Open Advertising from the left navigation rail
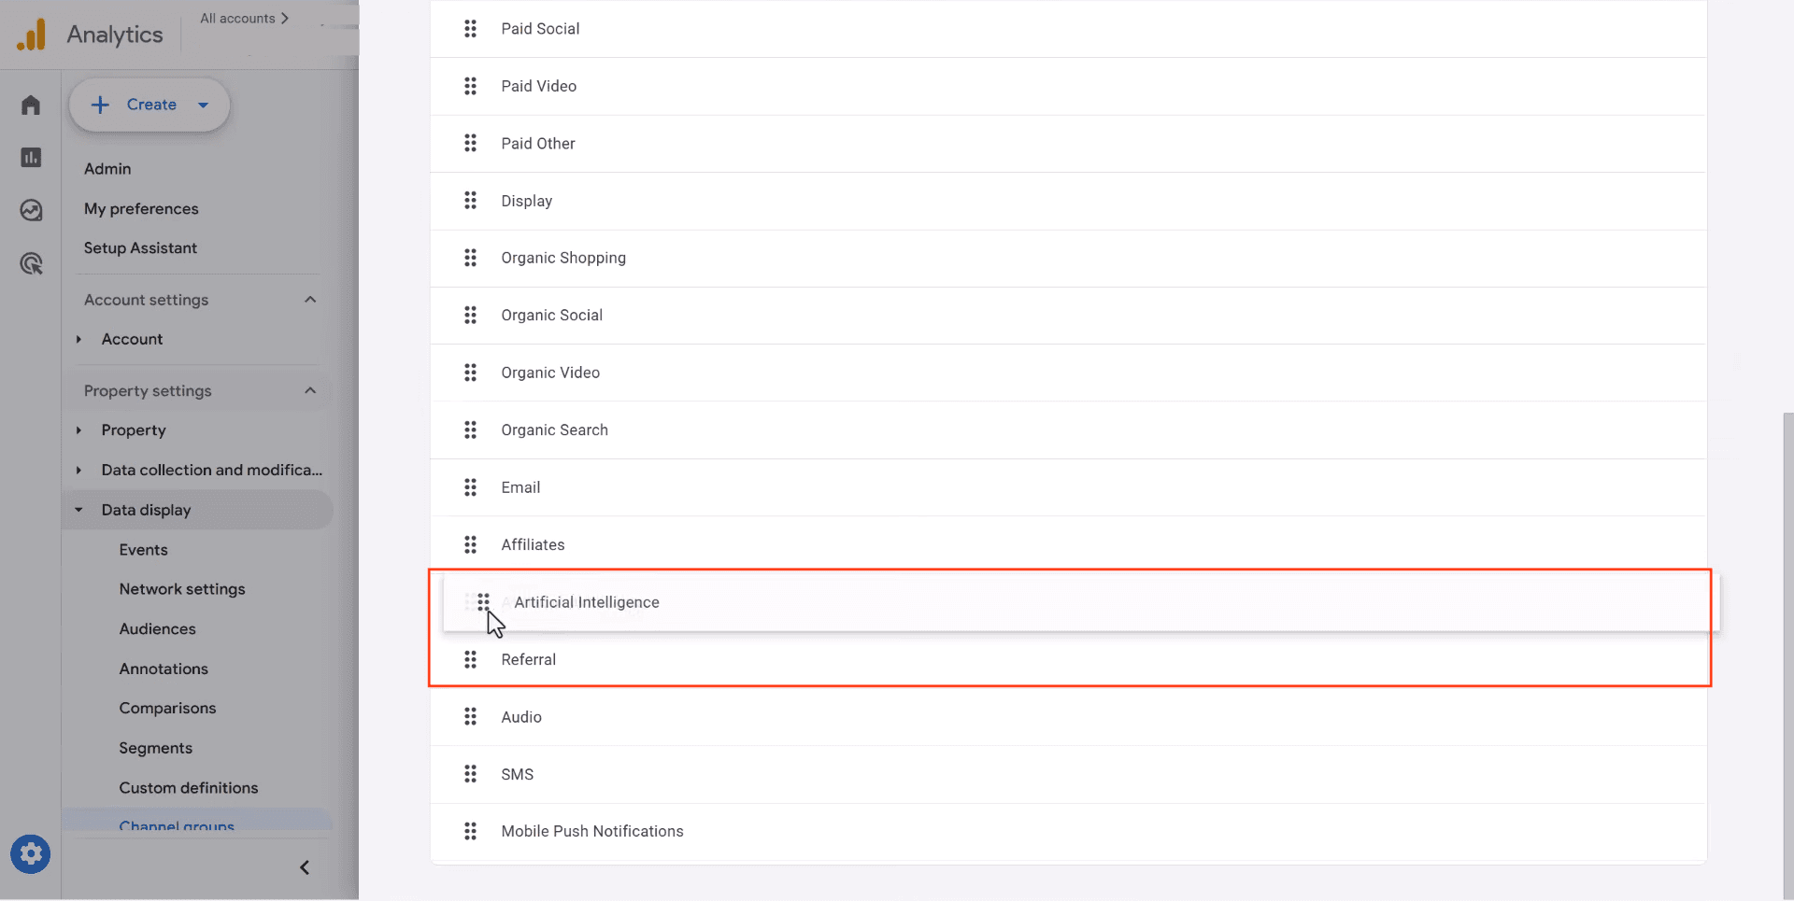The image size is (1794, 901). click(31, 263)
